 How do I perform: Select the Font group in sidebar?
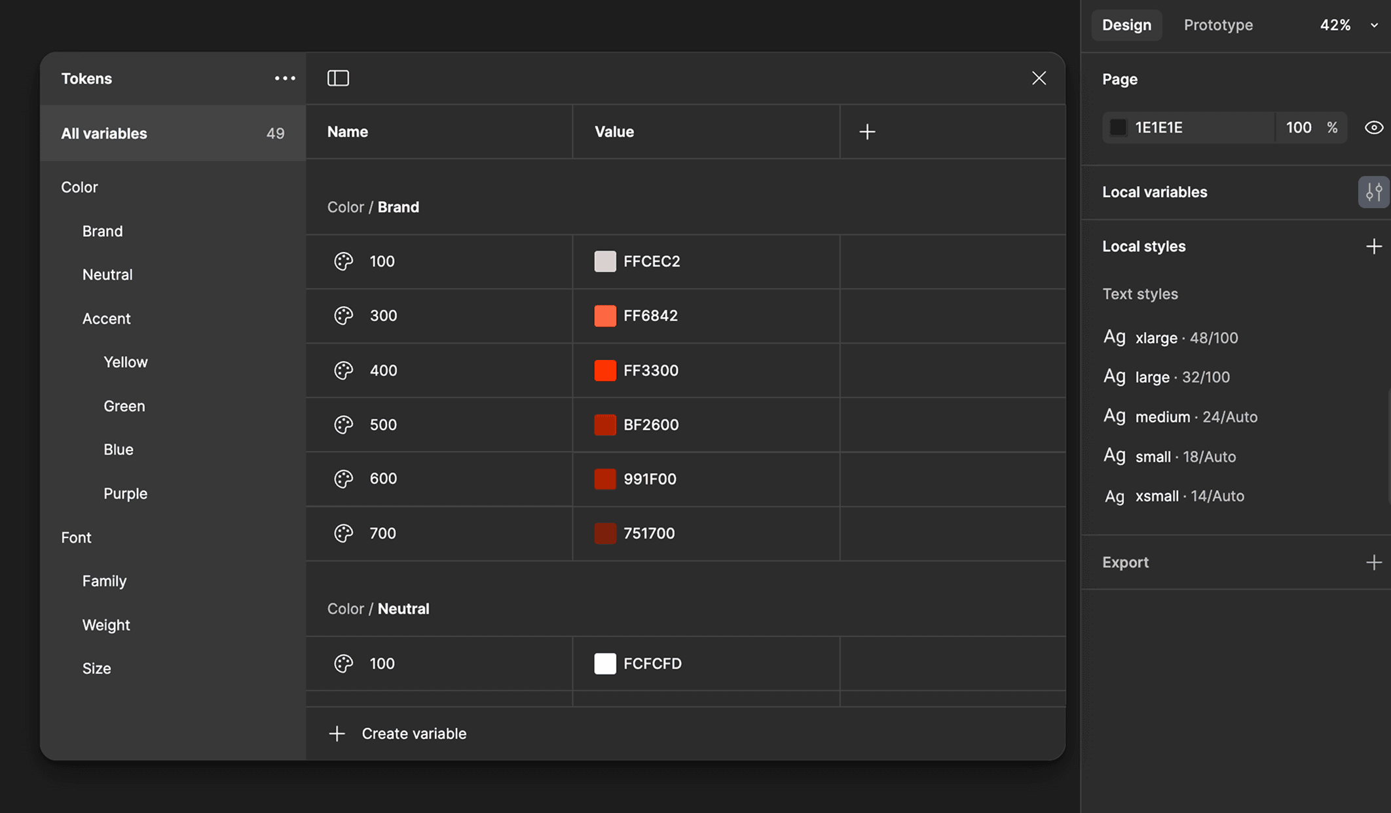coord(76,537)
